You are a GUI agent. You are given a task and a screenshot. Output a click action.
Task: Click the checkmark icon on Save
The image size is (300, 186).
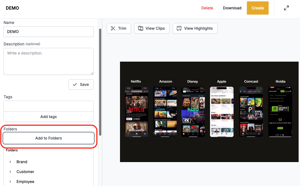click(75, 84)
